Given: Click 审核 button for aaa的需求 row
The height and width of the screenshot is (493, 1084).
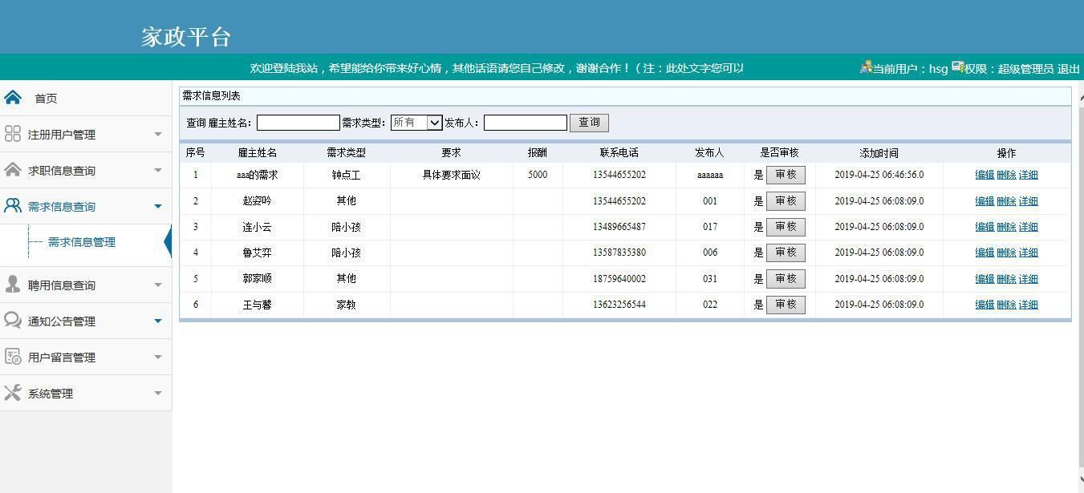Looking at the screenshot, I should coord(786,175).
